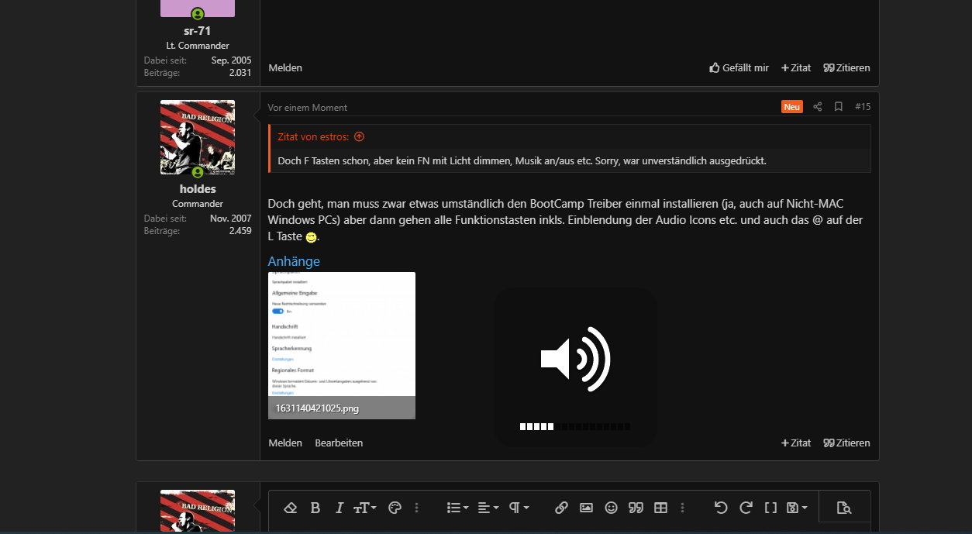The image size is (972, 534).
Task: Open holdes's Bad Religion avatar in post #15
Action: coord(198,137)
